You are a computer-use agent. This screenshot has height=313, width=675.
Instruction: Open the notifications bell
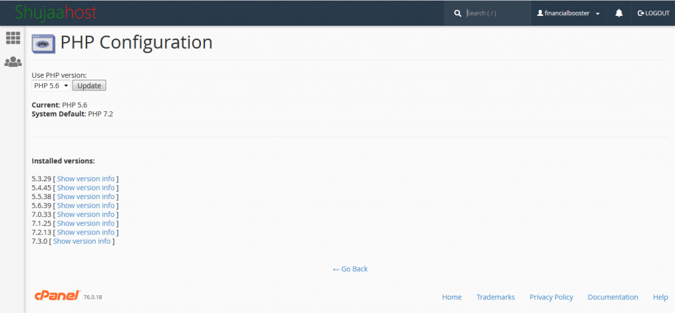point(619,13)
